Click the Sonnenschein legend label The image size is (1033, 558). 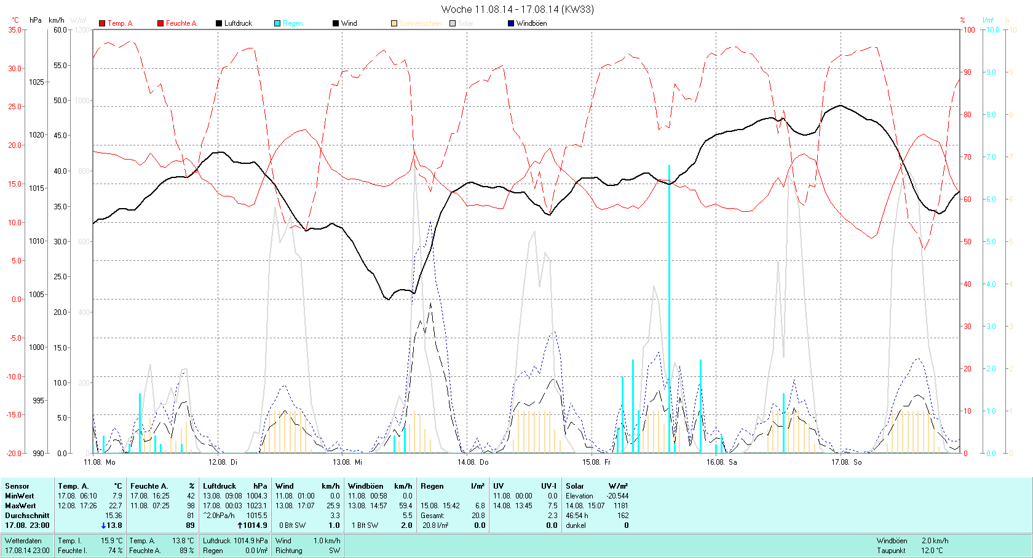(x=421, y=23)
